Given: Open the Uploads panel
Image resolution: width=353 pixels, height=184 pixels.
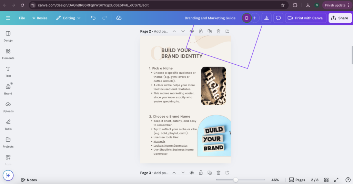Looking at the screenshot, I should pos(8,106).
